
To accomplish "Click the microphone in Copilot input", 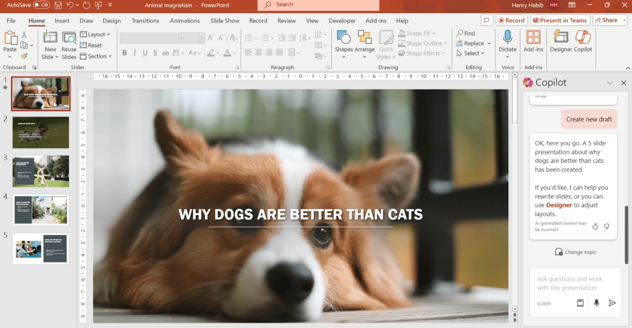I will pyautogui.click(x=596, y=303).
